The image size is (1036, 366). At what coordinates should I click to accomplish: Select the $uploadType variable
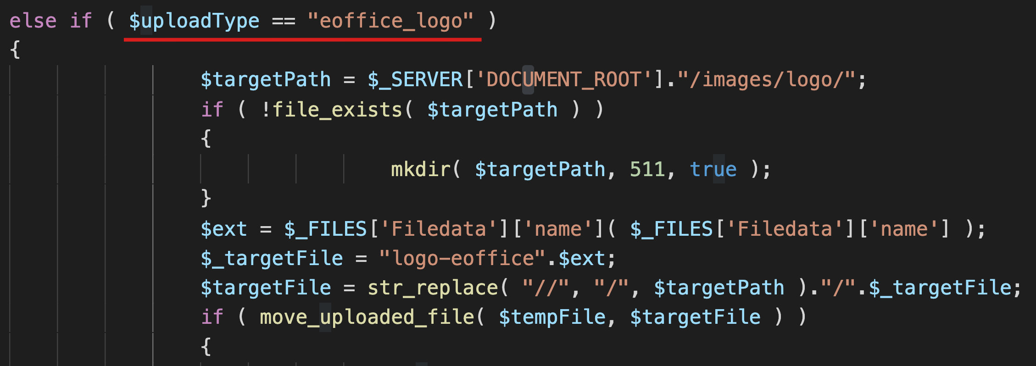coord(194,21)
